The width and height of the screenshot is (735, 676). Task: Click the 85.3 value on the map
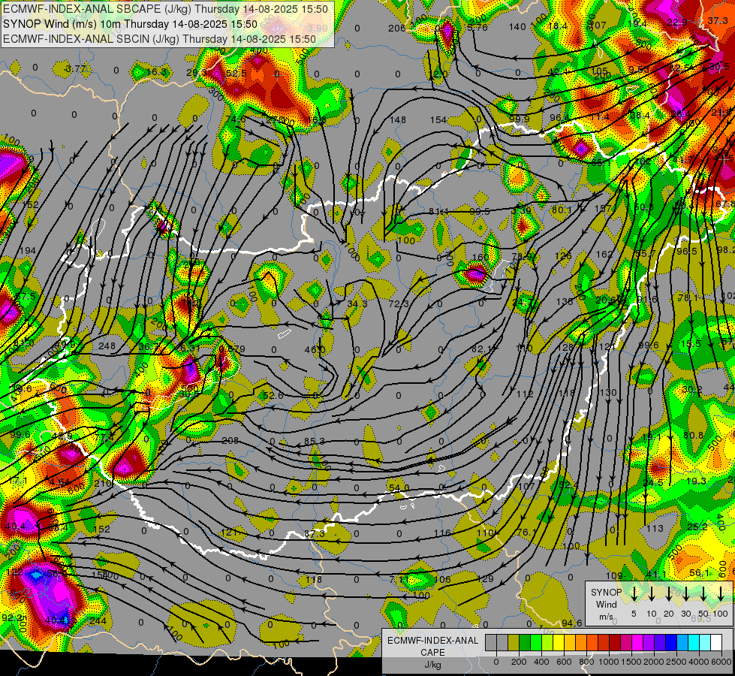[x=315, y=441]
